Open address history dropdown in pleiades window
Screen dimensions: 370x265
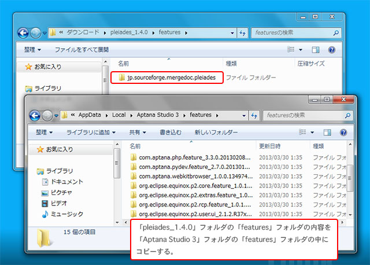(x=232, y=33)
